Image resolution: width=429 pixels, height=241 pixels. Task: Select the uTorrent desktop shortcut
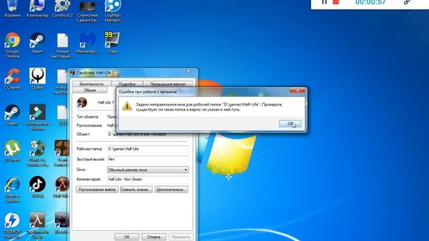pos(12,151)
